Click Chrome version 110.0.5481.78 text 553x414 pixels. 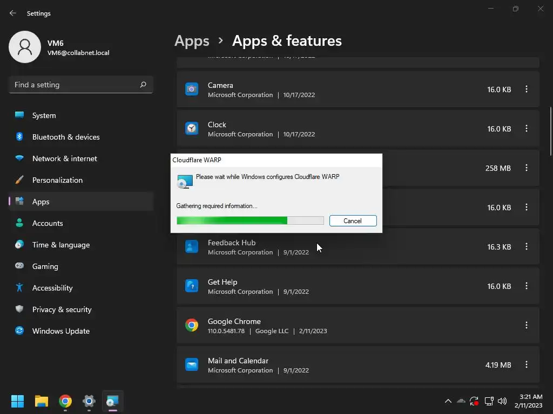pos(226,331)
